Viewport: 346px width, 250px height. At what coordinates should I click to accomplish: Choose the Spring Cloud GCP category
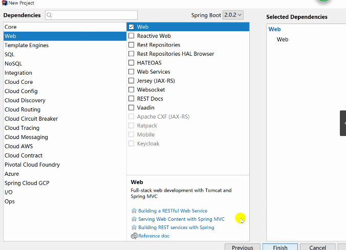[x=65, y=183]
